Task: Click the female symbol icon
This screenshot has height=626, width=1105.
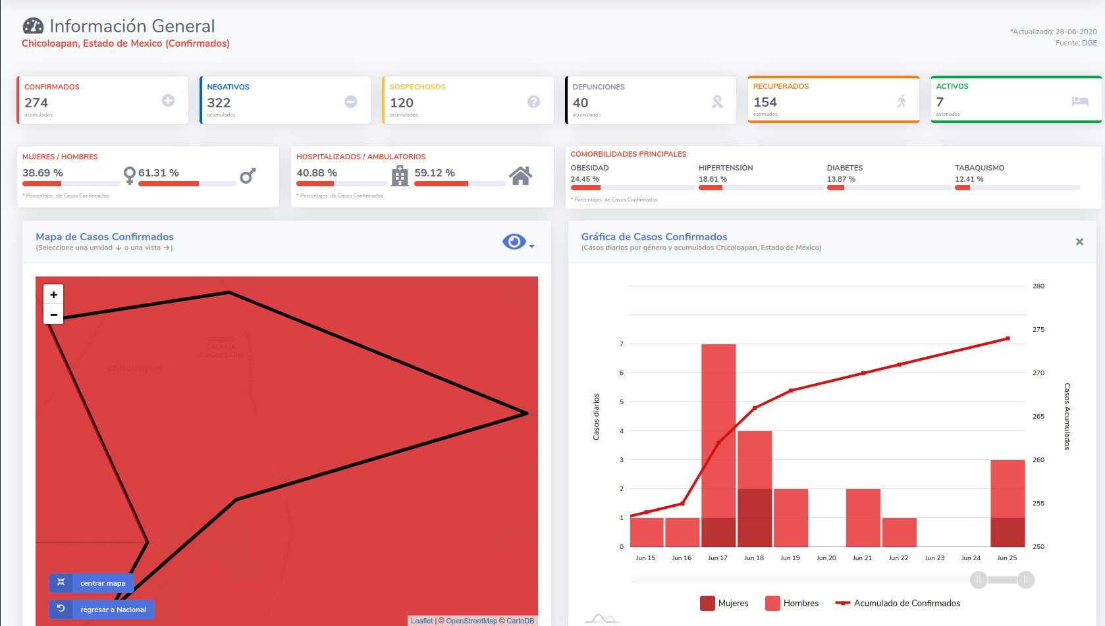Action: click(130, 175)
